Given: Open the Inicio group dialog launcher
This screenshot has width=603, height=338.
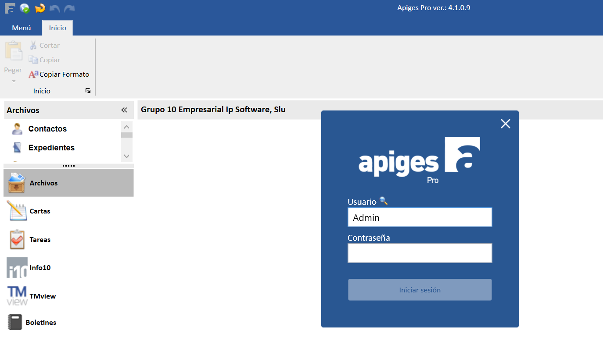Looking at the screenshot, I should click(88, 91).
